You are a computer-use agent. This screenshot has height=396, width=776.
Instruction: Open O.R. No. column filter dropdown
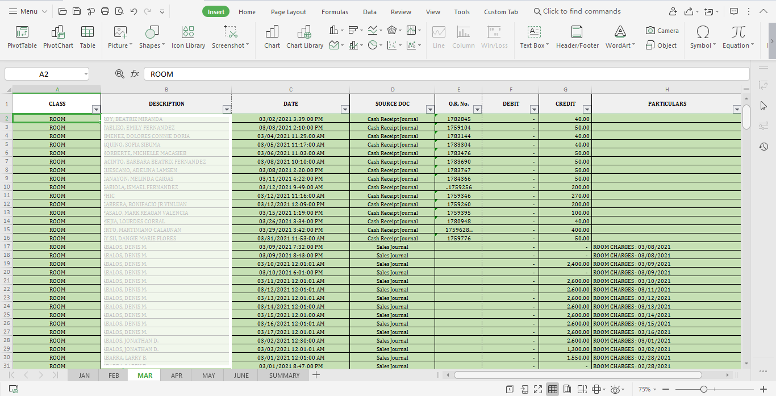[477, 110]
